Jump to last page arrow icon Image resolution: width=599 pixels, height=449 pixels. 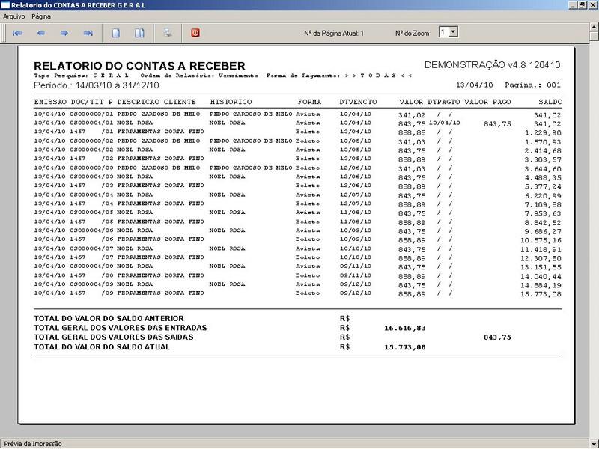pos(88,33)
